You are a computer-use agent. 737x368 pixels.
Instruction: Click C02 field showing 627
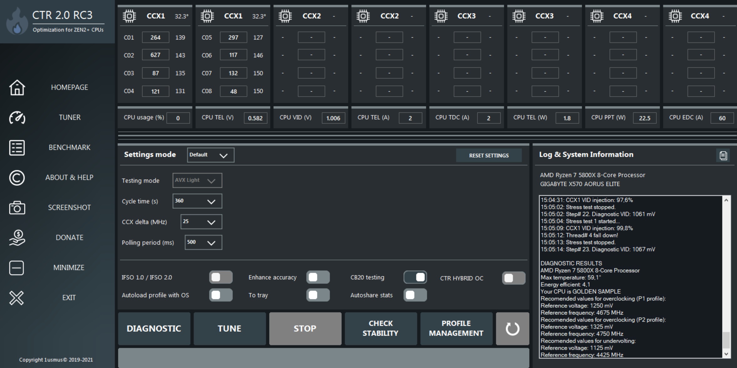156,55
